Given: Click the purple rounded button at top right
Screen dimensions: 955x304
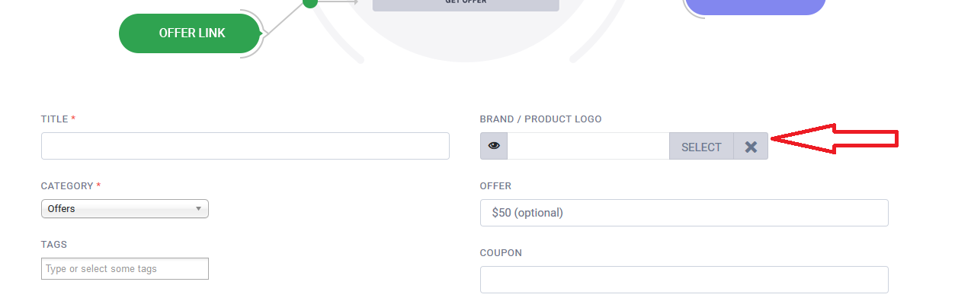Looking at the screenshot, I should [755, 6].
